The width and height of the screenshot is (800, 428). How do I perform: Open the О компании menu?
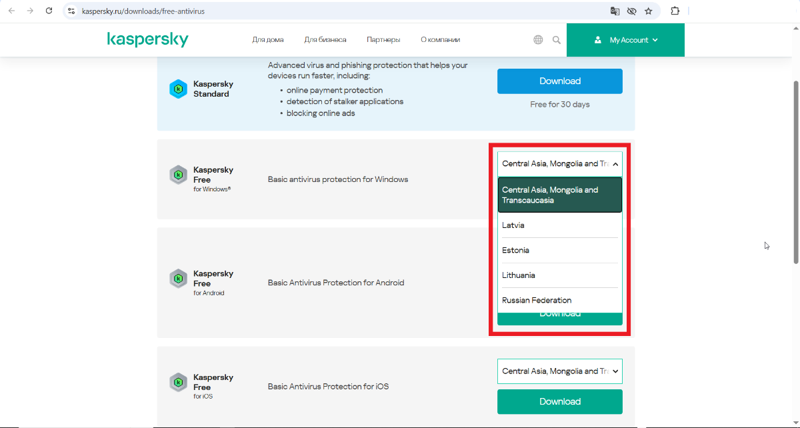(x=441, y=40)
